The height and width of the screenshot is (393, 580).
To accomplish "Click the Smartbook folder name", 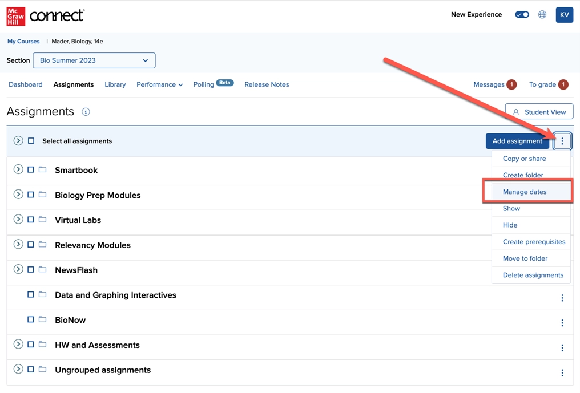I will coord(76,170).
